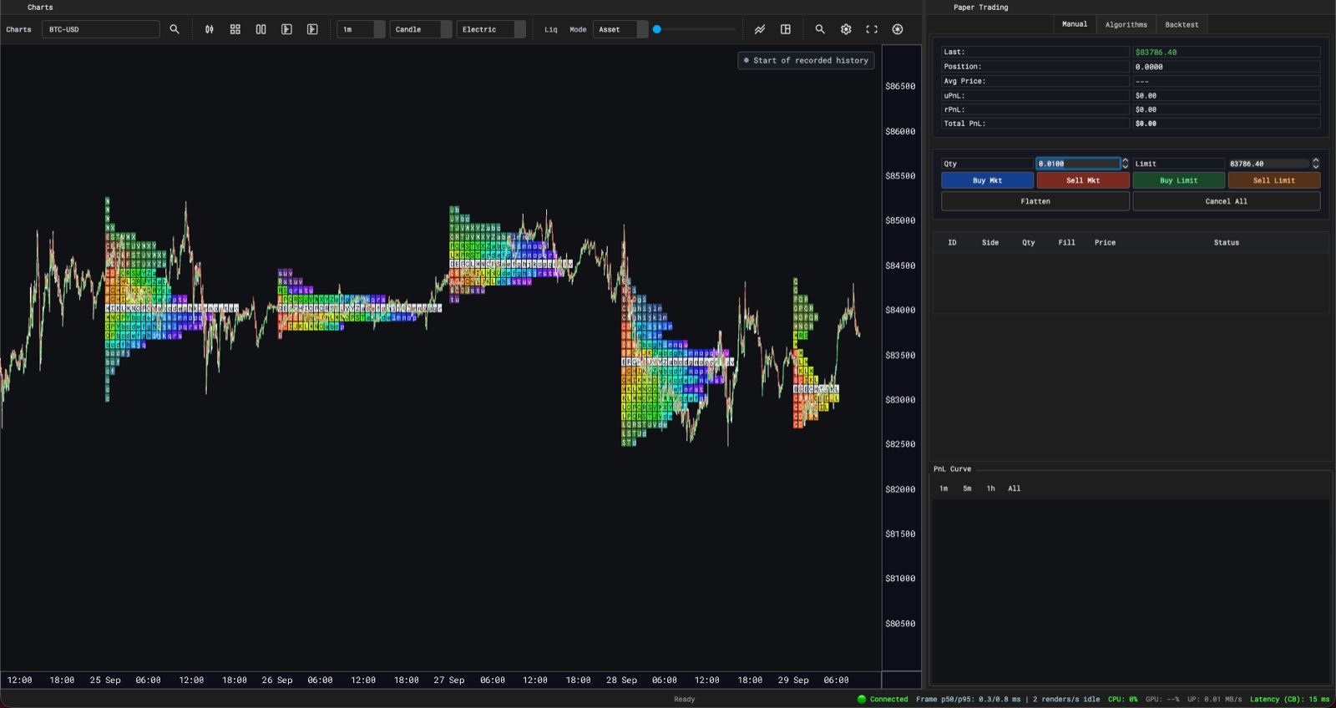Screen dimensions: 1336x708
Task: Place order with Buy Limit button
Action: (x=1179, y=180)
